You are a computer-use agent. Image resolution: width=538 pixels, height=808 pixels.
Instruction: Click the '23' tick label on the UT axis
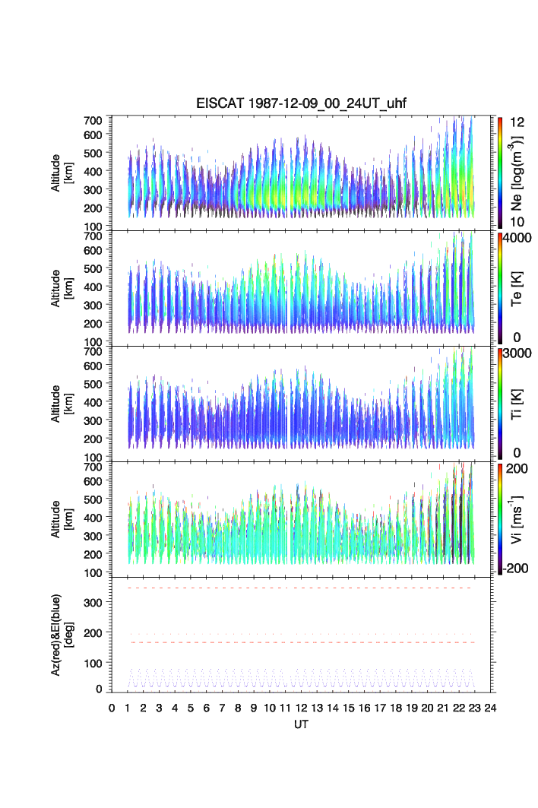point(475,708)
